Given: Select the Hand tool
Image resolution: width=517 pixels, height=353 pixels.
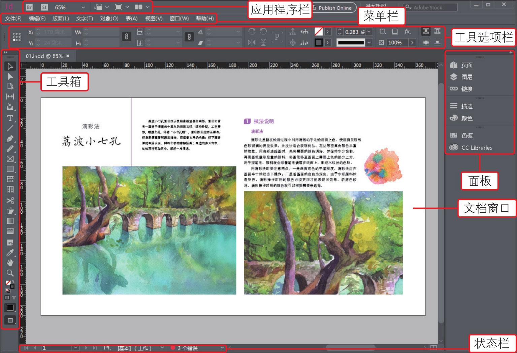Looking at the screenshot, I should [10, 262].
